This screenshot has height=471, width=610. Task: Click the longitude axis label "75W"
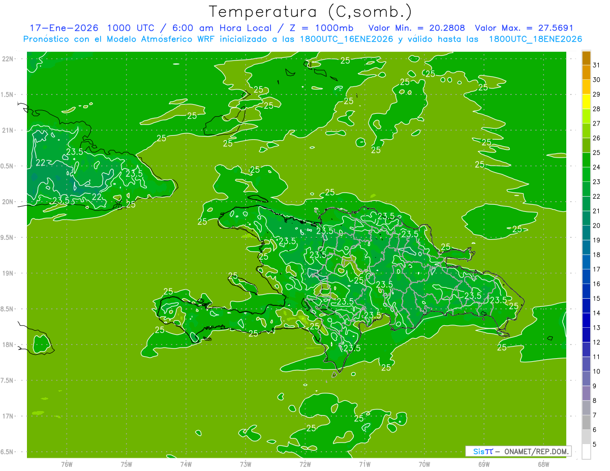click(x=126, y=464)
